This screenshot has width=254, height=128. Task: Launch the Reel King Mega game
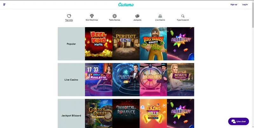tap(98, 44)
